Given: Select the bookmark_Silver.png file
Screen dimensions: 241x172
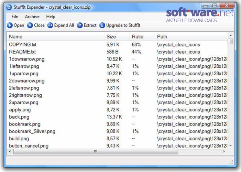Looking at the screenshot, I should coord(32,131).
